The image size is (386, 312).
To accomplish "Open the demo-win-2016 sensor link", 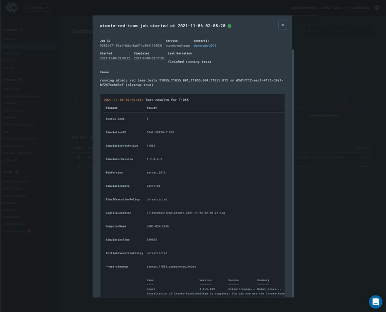I will [x=205, y=45].
